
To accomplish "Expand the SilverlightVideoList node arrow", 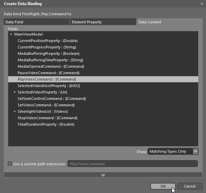I will (15, 111).
